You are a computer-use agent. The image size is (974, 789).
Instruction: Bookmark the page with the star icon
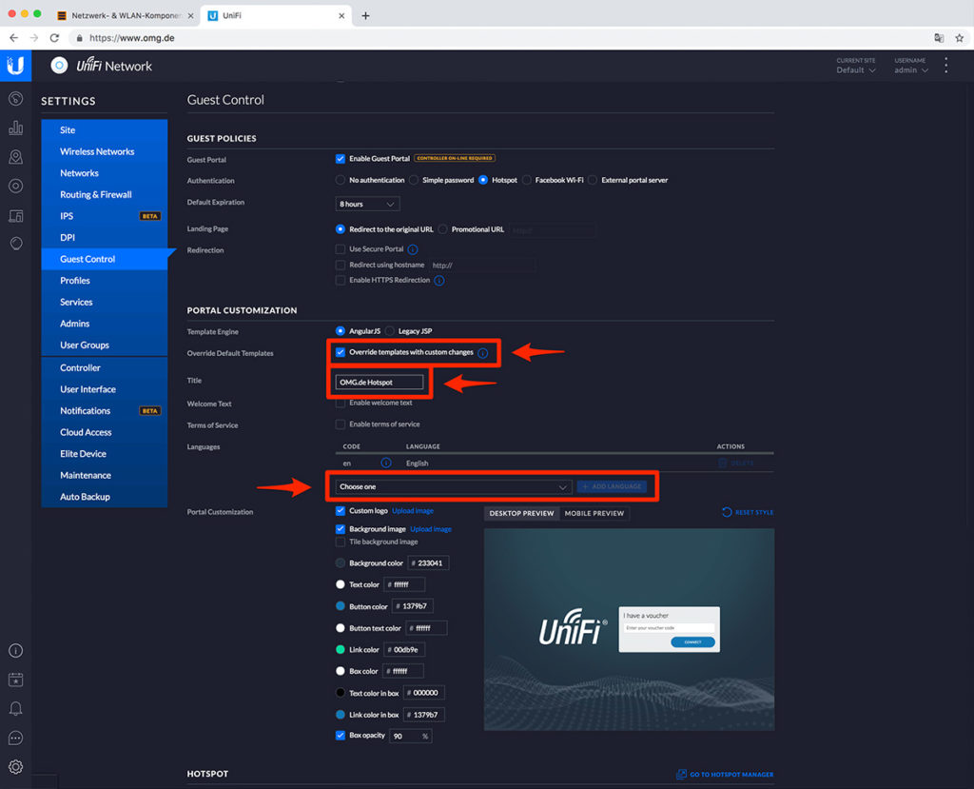[959, 38]
